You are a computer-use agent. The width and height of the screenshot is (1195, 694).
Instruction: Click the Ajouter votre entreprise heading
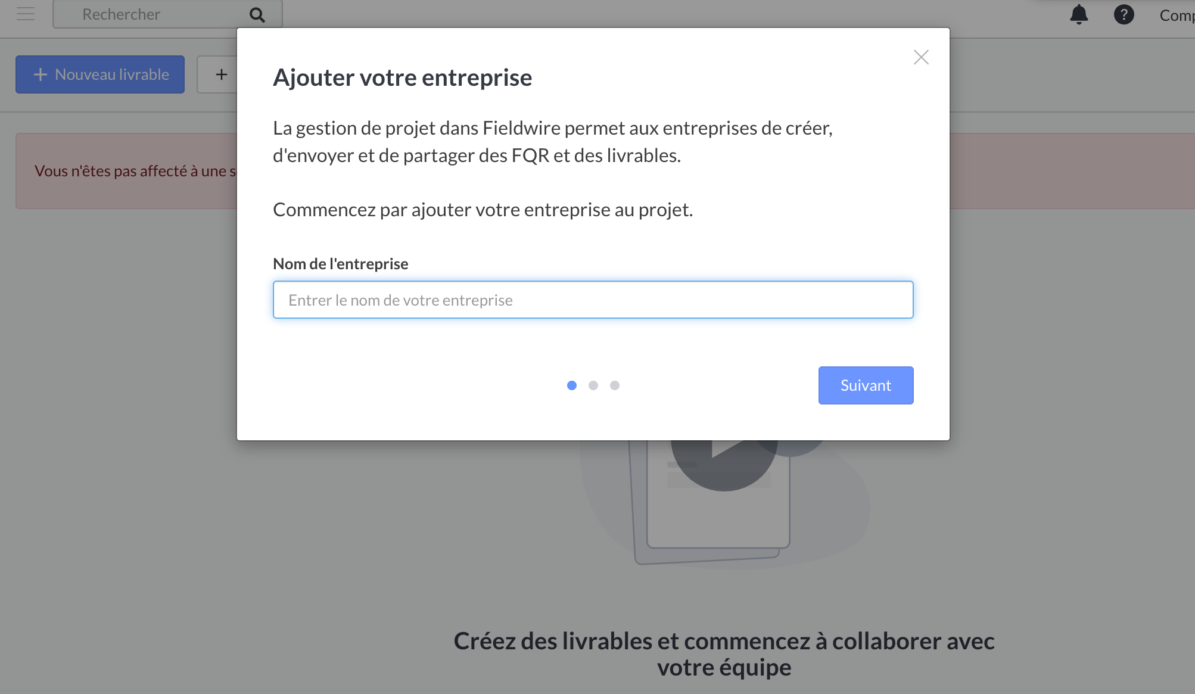tap(403, 77)
